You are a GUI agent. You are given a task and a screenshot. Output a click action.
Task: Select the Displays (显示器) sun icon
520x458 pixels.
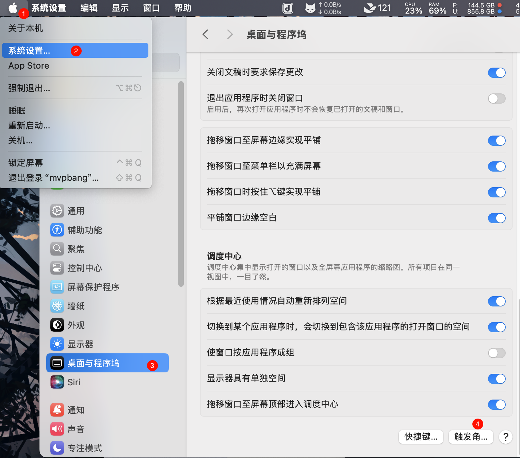point(57,344)
